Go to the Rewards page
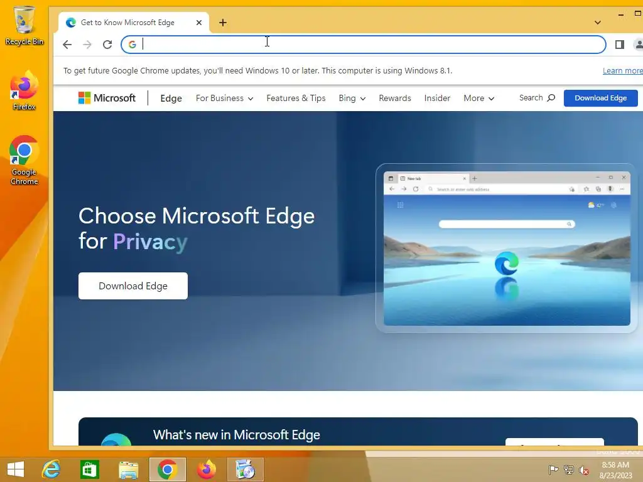643x482 pixels. (394, 98)
